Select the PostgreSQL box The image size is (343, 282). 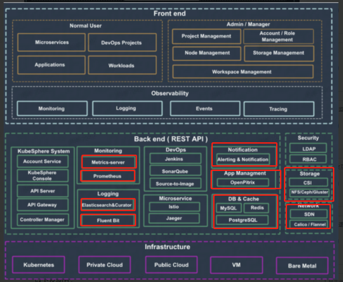click(x=242, y=220)
